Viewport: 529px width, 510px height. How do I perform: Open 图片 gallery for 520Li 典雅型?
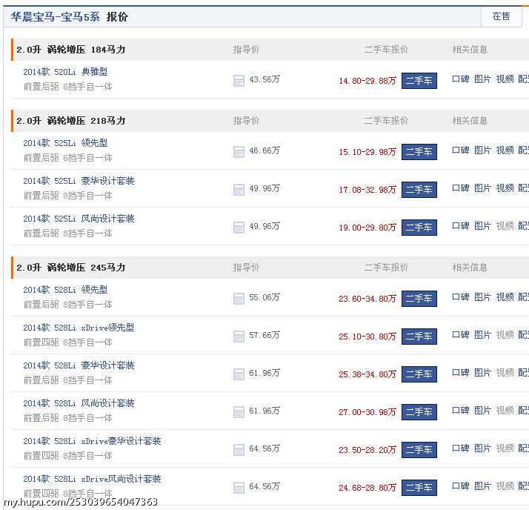click(x=482, y=79)
